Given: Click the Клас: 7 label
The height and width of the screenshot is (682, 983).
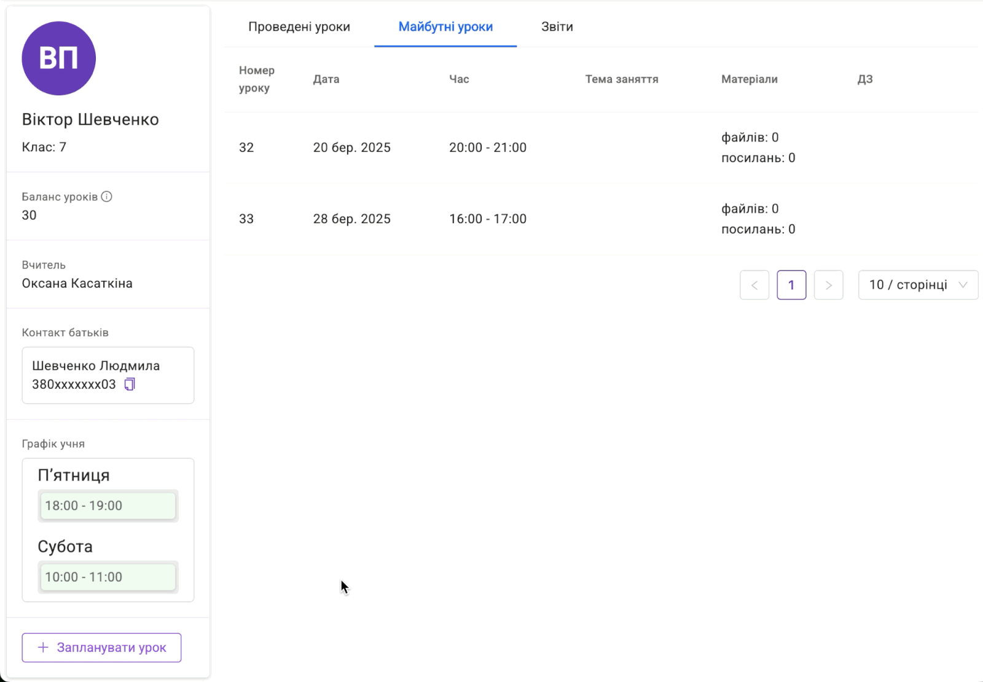Looking at the screenshot, I should 44,147.
